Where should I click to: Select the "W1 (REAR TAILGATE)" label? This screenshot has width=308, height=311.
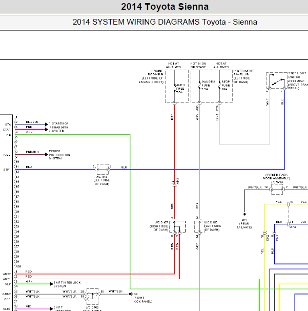pyautogui.click(x=244, y=223)
